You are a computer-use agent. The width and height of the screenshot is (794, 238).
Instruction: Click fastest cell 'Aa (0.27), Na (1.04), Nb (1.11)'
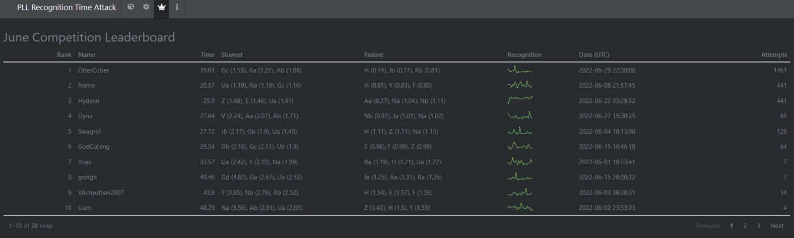pyautogui.click(x=405, y=101)
